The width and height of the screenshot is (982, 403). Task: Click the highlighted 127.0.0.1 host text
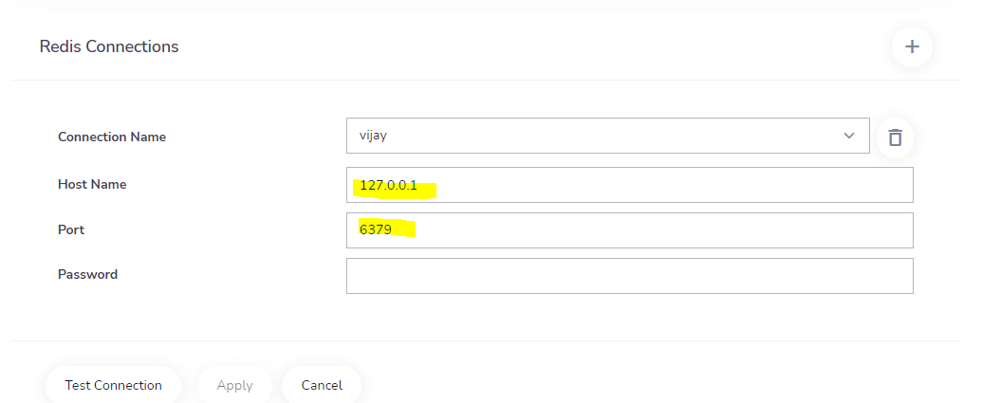tap(388, 186)
